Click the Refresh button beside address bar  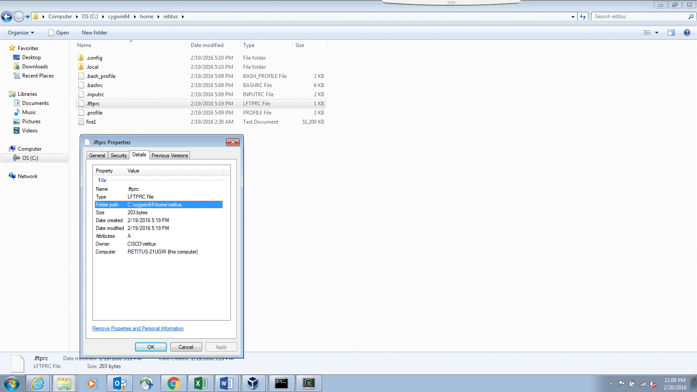pyautogui.click(x=583, y=17)
